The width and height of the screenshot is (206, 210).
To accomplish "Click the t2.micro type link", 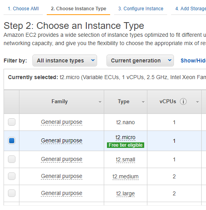I will click(126, 137).
